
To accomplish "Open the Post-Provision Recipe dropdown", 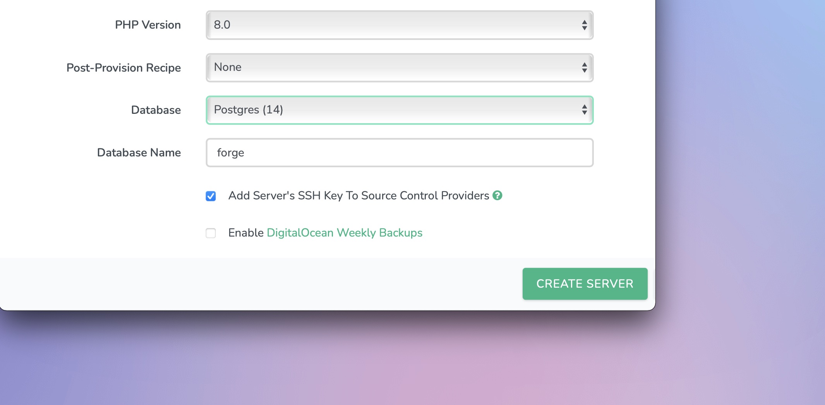I will [400, 67].
